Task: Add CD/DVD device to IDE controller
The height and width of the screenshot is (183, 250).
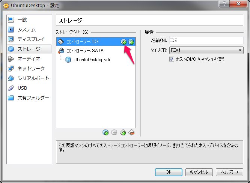Action: 123,42
